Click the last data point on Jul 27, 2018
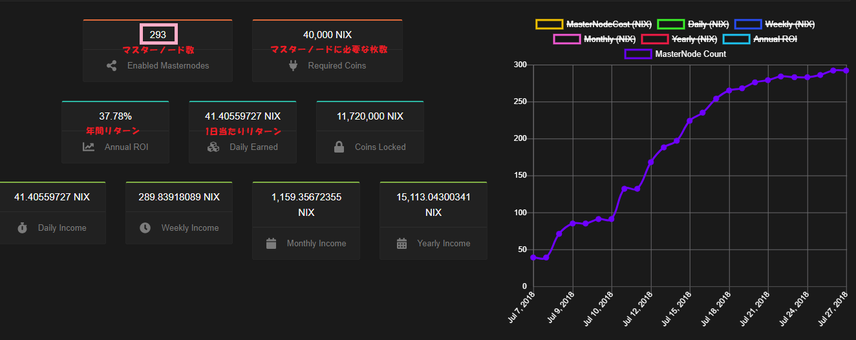Screen dimensions: 856x340 [846, 70]
